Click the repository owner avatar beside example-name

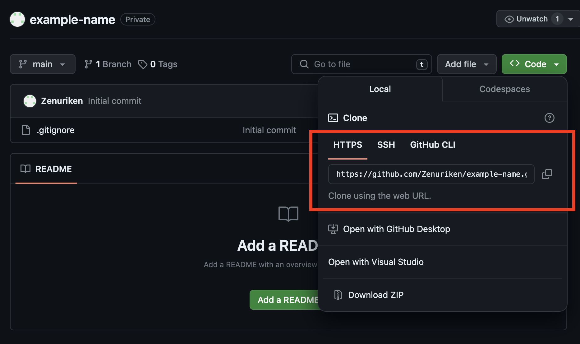click(17, 19)
